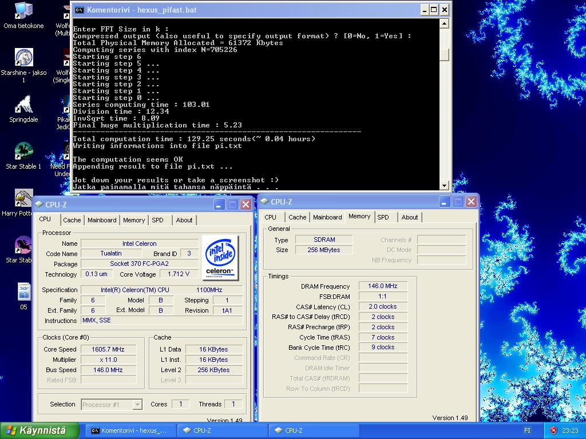
Task: Click the Intel Inside Celeron logo in CPU-Z
Action: 220,258
